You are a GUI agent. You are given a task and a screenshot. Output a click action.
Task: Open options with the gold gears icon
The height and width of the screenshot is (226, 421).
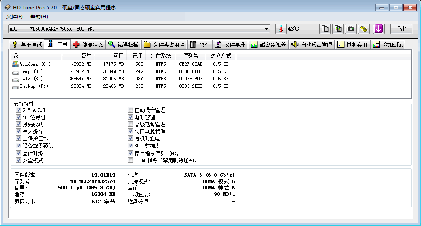tap(364, 29)
